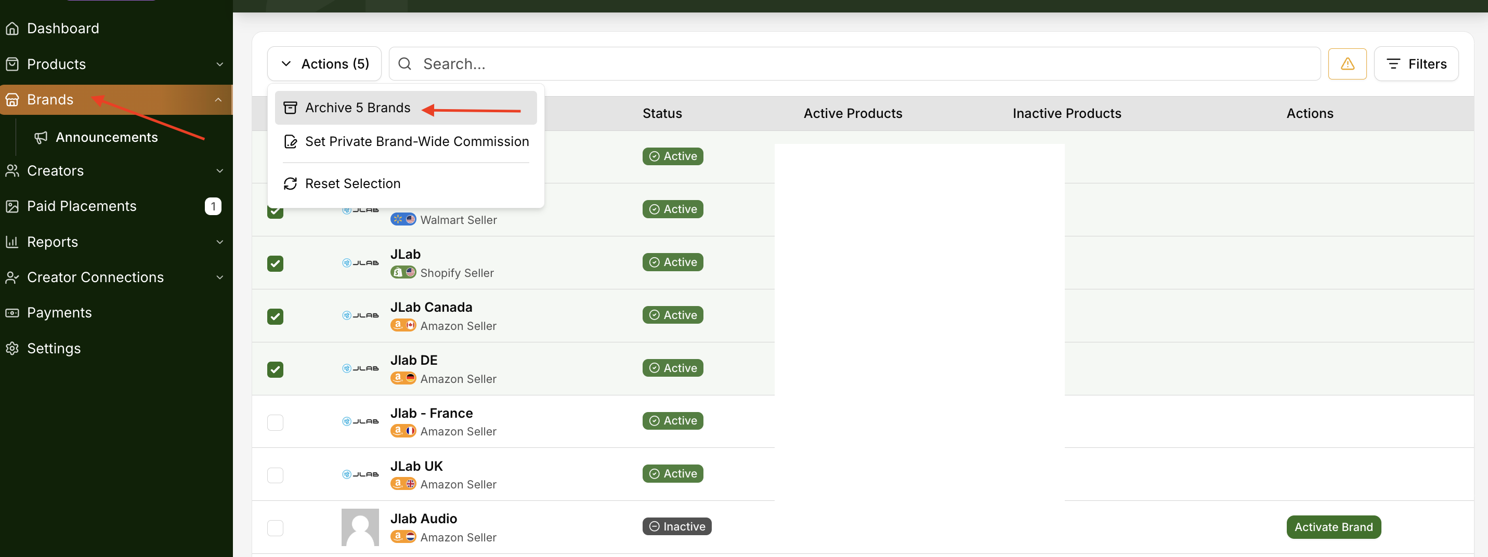Screen dimensions: 1488x557
Task: Click the Amazon badge in the Jlab DE row
Action: pyautogui.click(x=403, y=378)
